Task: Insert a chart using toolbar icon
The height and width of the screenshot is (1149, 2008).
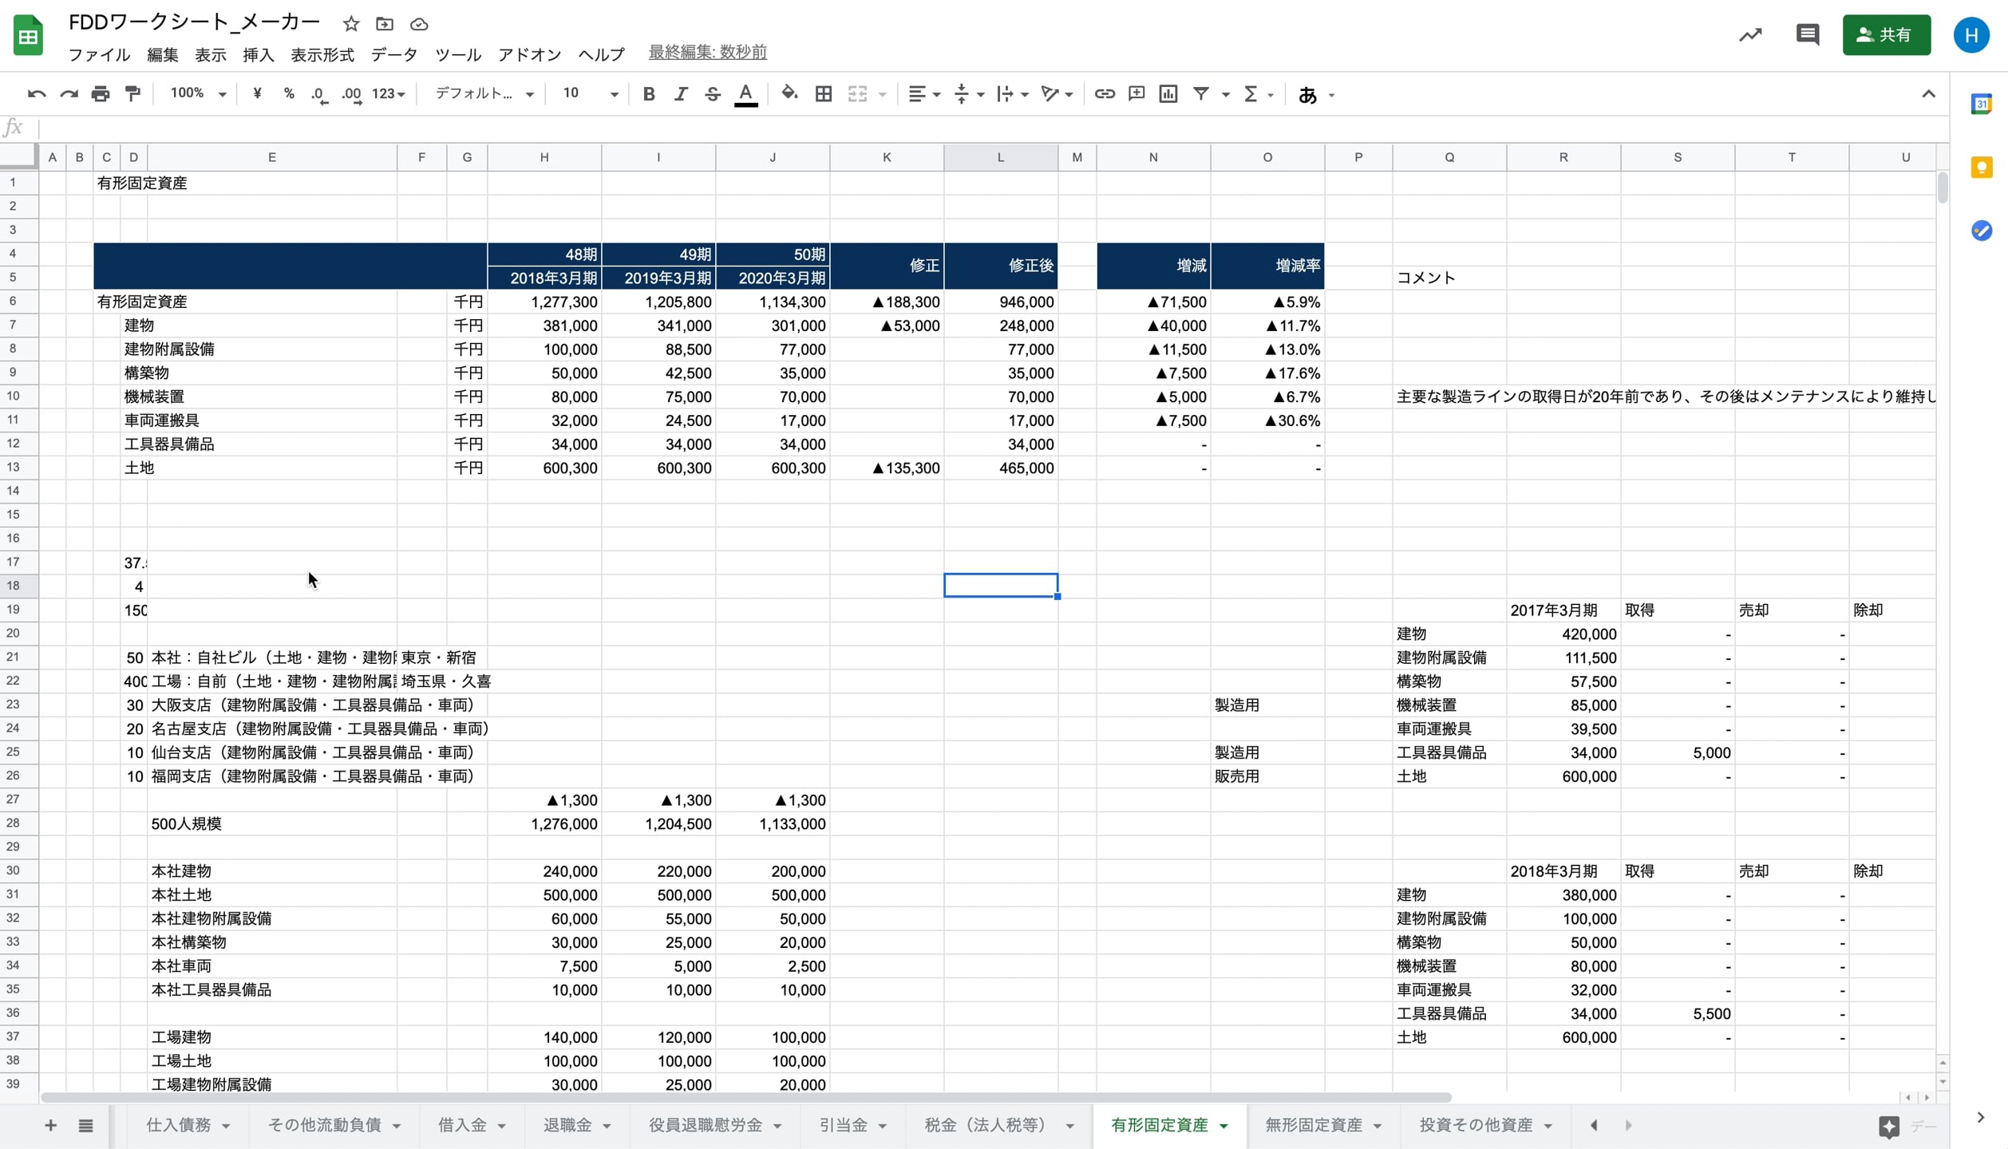Action: [x=1168, y=94]
